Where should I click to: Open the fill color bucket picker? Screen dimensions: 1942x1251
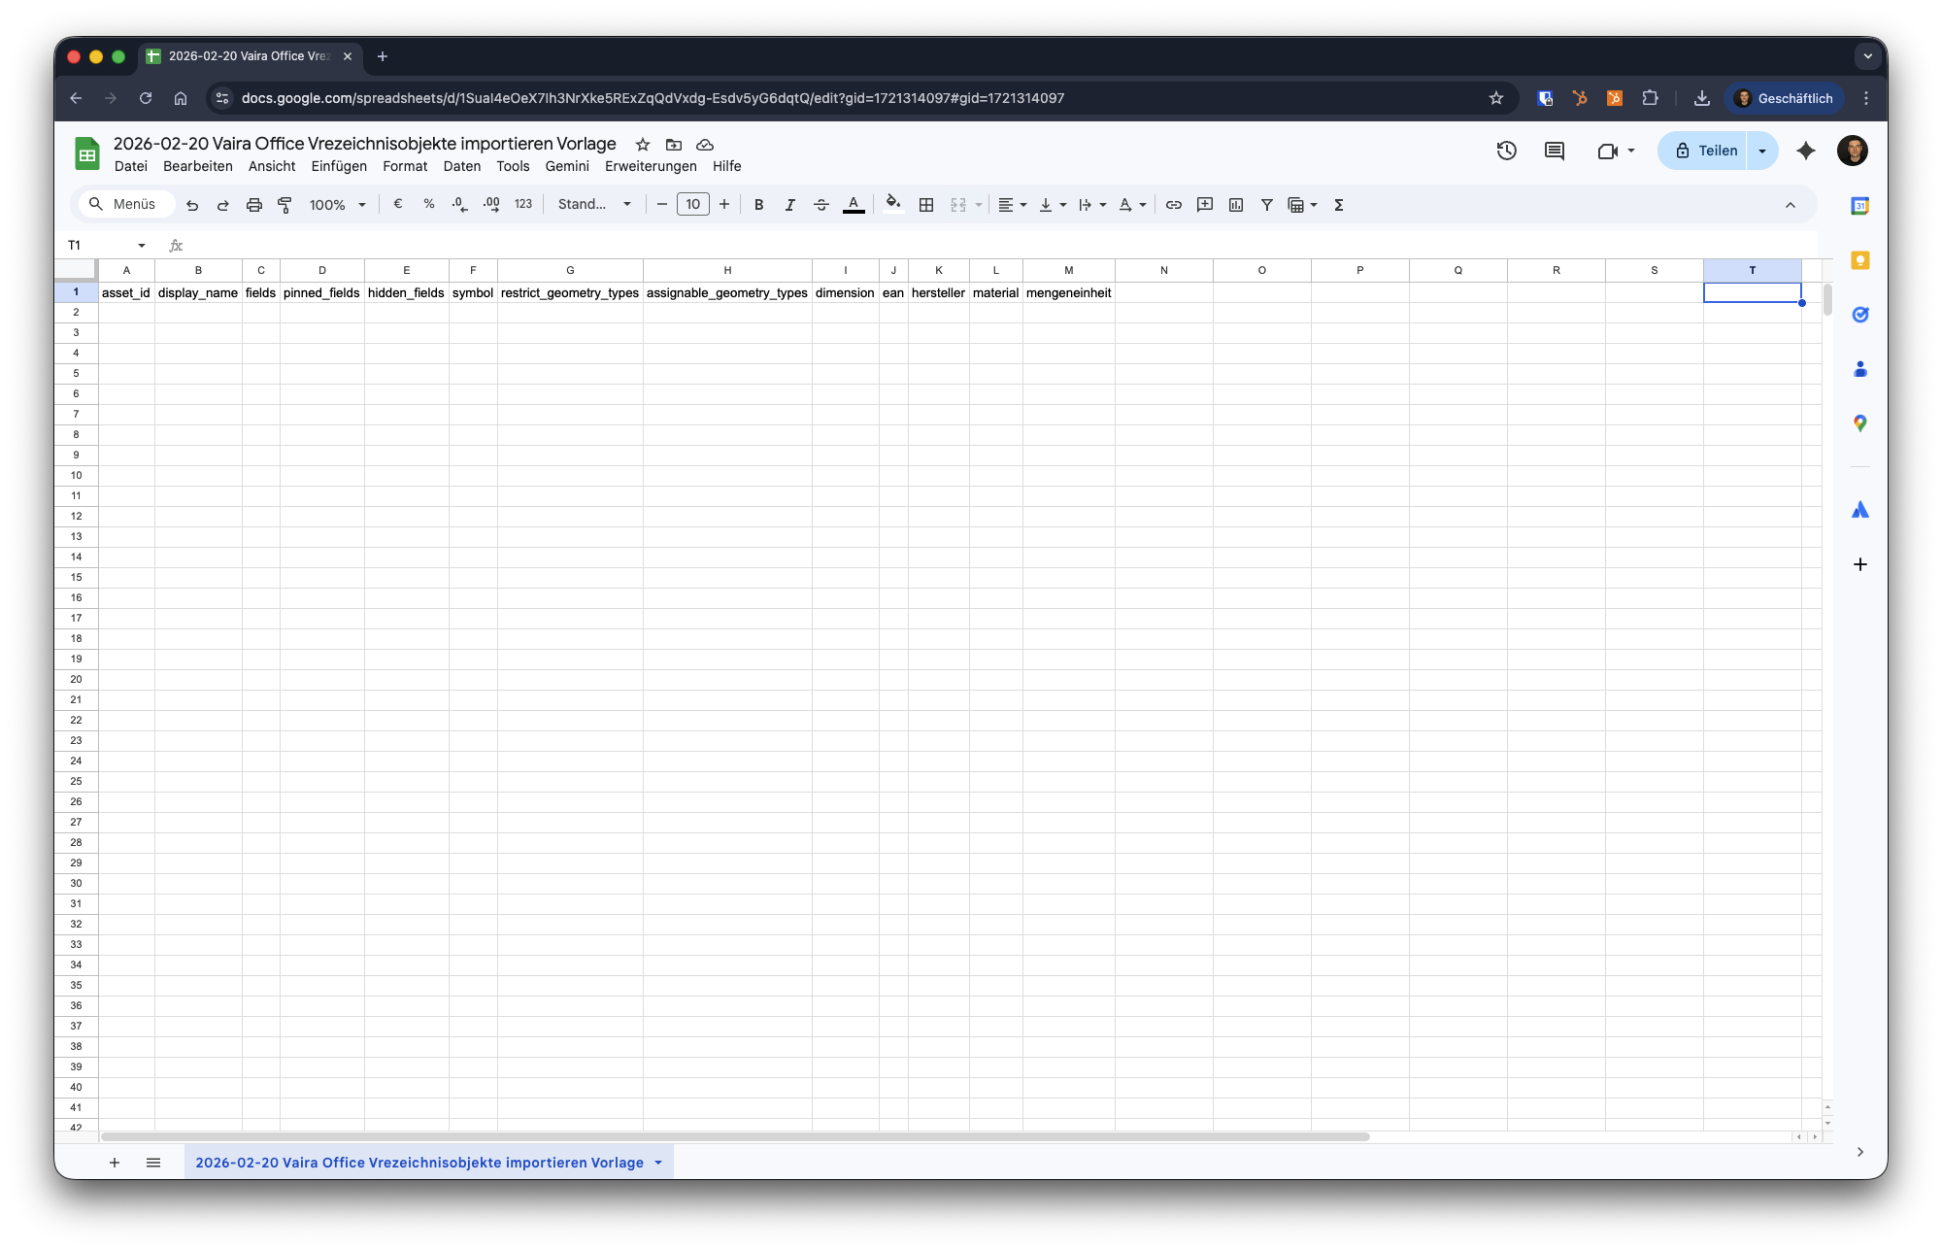click(892, 205)
